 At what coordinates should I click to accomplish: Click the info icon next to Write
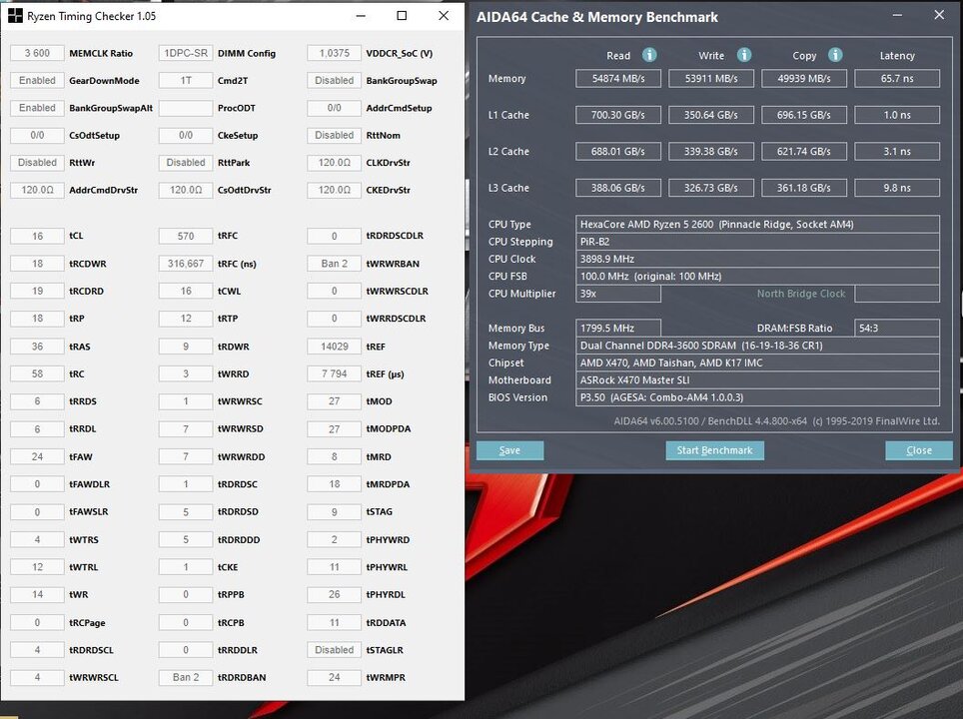742,55
